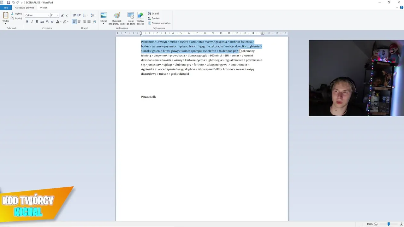This screenshot has height=227, width=404.
Task: Insert a Paint drawing (Rysunek programu Paint)
Action: point(117,19)
